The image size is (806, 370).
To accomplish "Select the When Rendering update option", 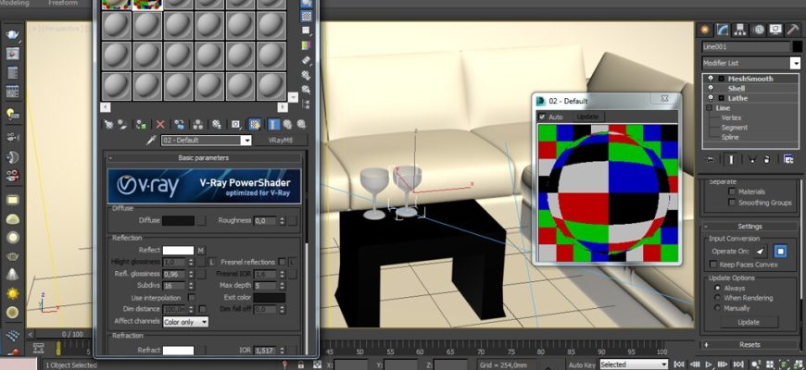I will 717,298.
